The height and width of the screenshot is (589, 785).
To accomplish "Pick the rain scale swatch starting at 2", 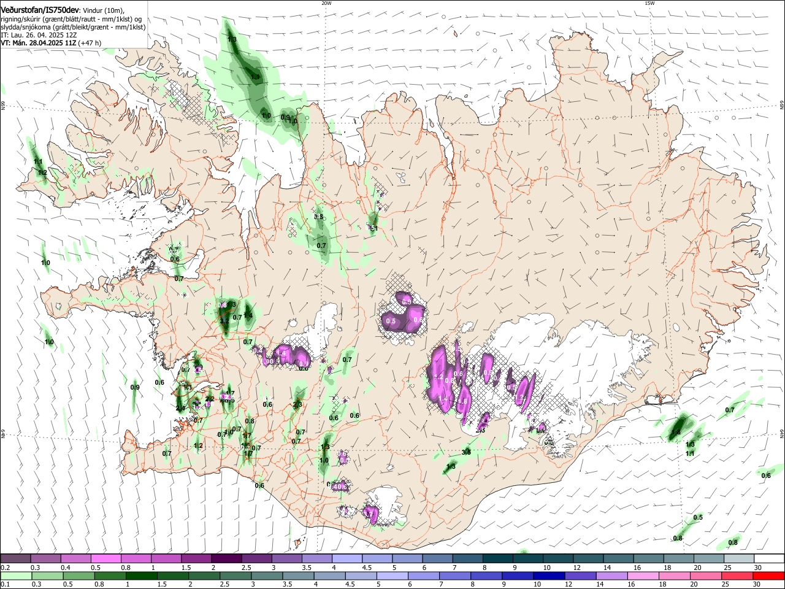I will (x=204, y=576).
